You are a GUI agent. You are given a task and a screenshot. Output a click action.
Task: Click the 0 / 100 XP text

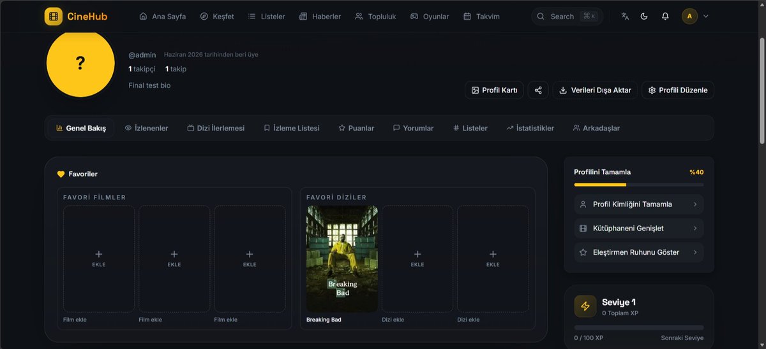589,338
